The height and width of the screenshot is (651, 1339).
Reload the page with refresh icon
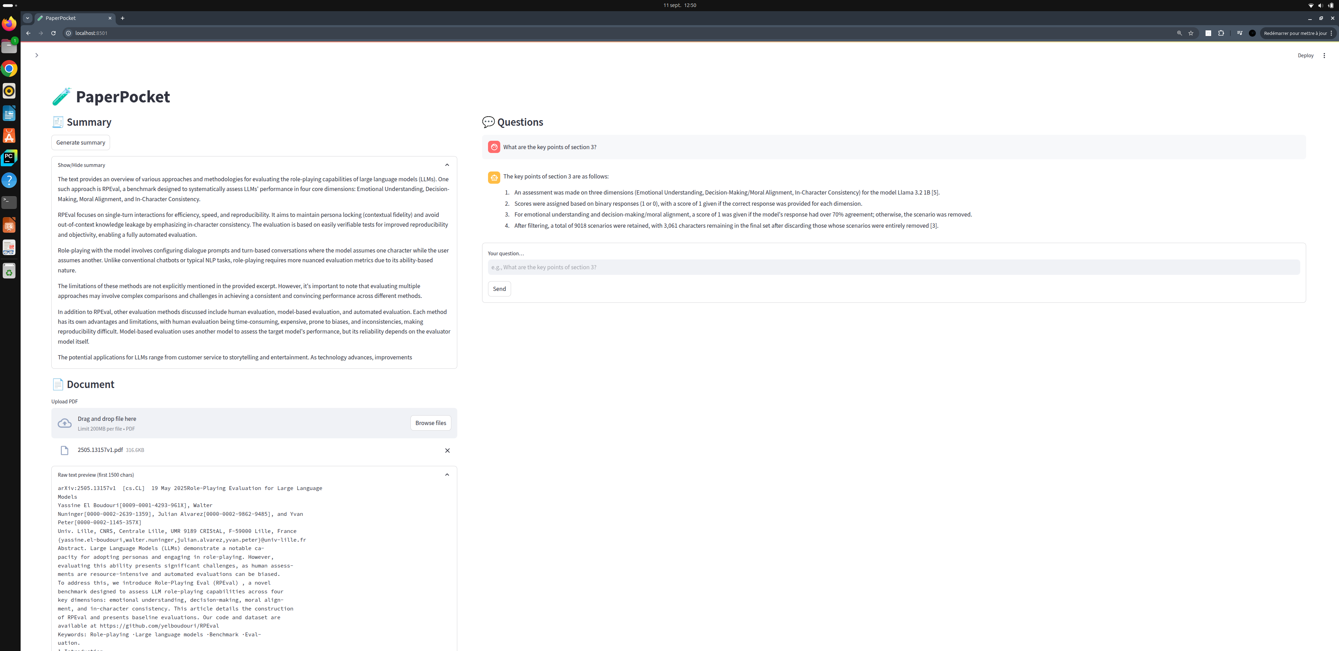(53, 33)
